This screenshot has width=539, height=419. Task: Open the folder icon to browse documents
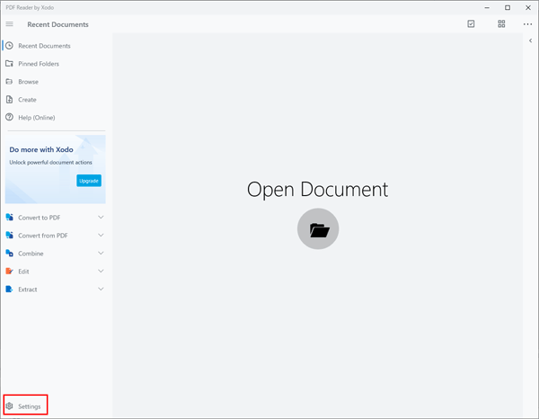point(318,229)
